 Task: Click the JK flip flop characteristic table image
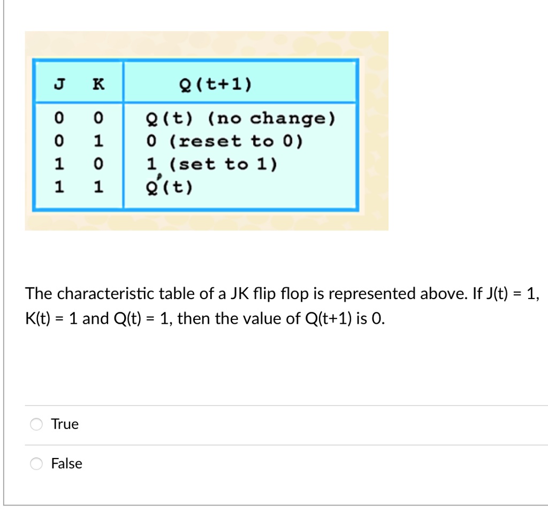(x=206, y=130)
